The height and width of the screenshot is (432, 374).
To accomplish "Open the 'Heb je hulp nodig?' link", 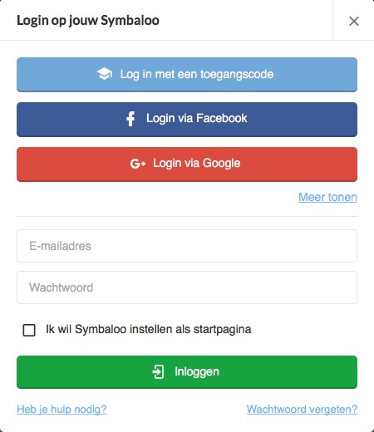I will click(62, 410).
